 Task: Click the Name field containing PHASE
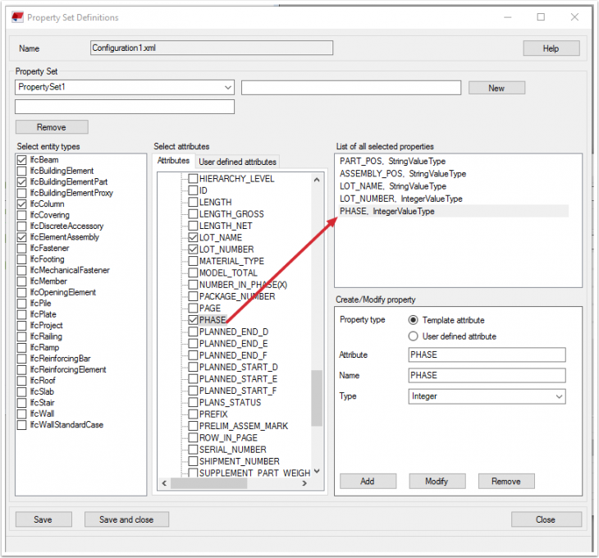(487, 375)
